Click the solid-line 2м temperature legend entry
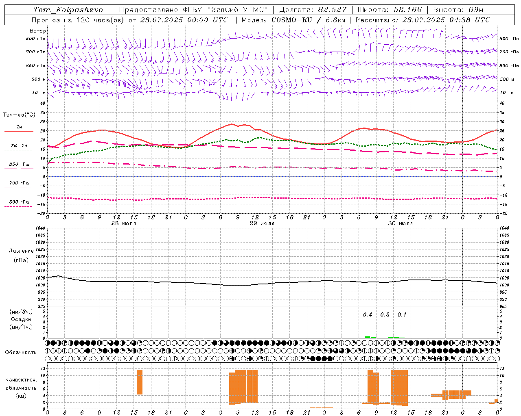This screenshot has height=416, width=521. 19,128
